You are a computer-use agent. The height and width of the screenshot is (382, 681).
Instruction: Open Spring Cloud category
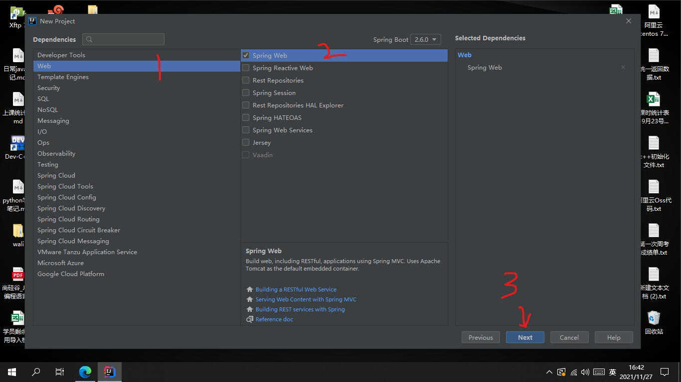(x=137, y=175)
